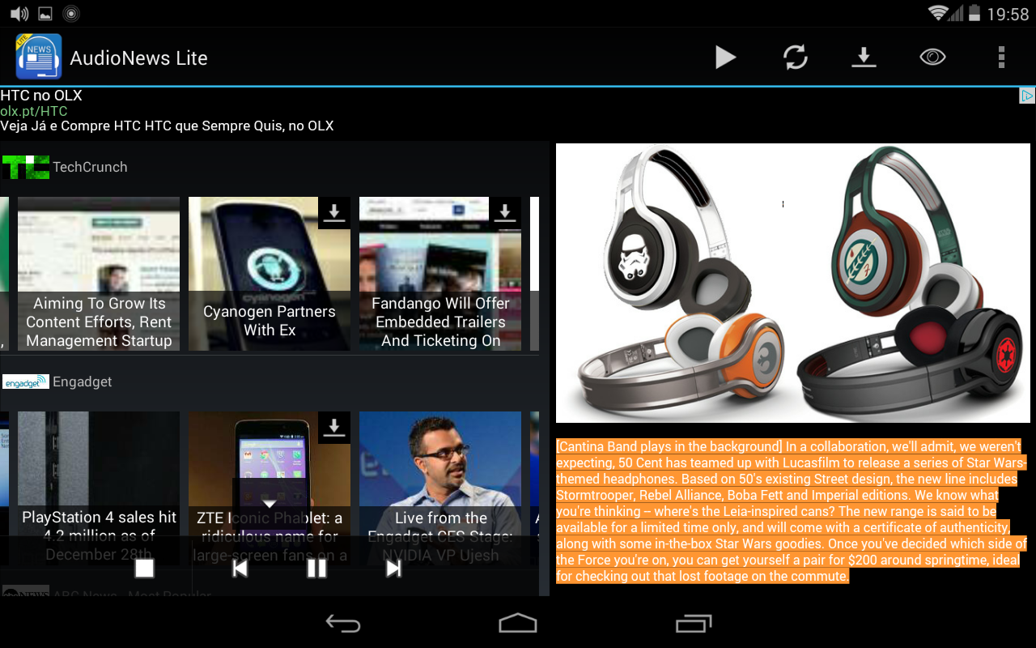Go to the Android home screen

click(518, 623)
